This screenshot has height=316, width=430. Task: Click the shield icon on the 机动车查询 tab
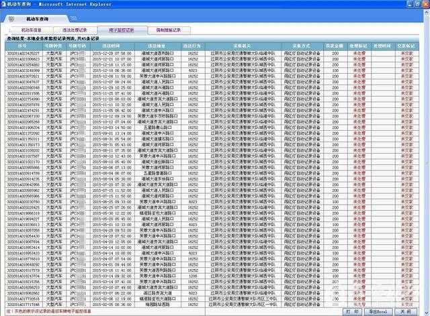(11, 19)
